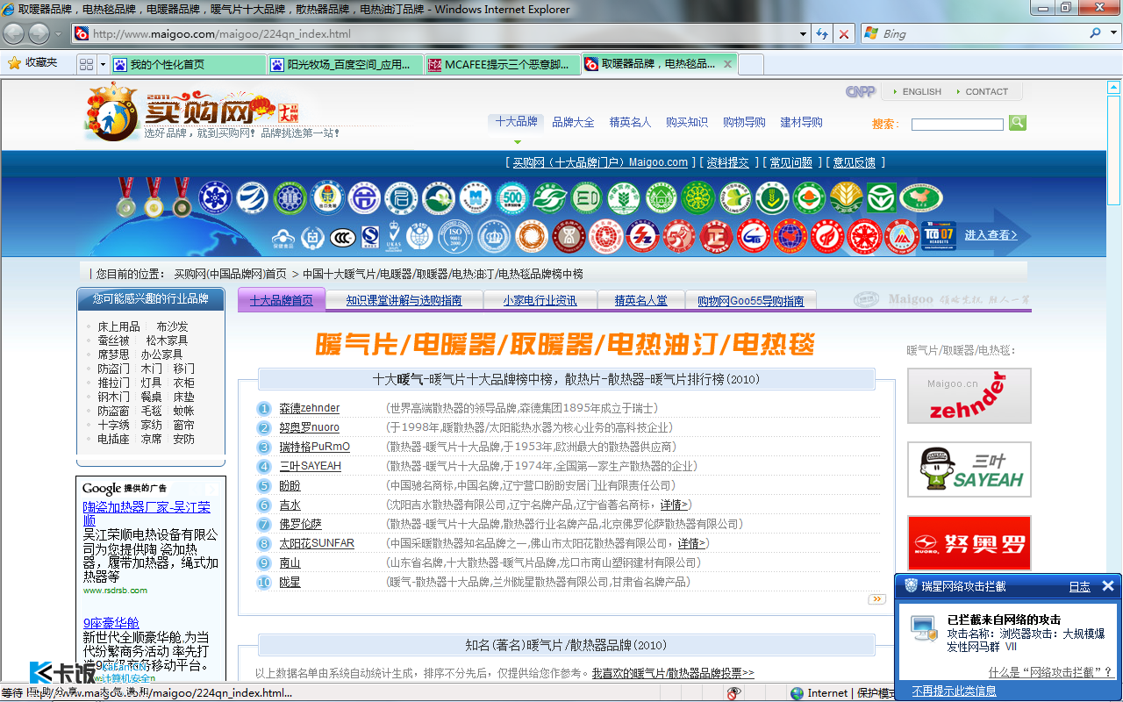Click the browser Forward button

click(x=39, y=33)
